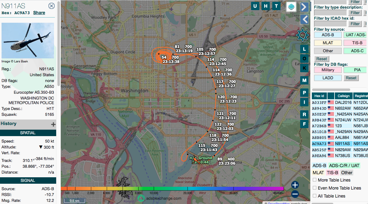This screenshot has height=204, width=368.
Task: Toggle the ADS-B source filter
Action: pos(328,35)
